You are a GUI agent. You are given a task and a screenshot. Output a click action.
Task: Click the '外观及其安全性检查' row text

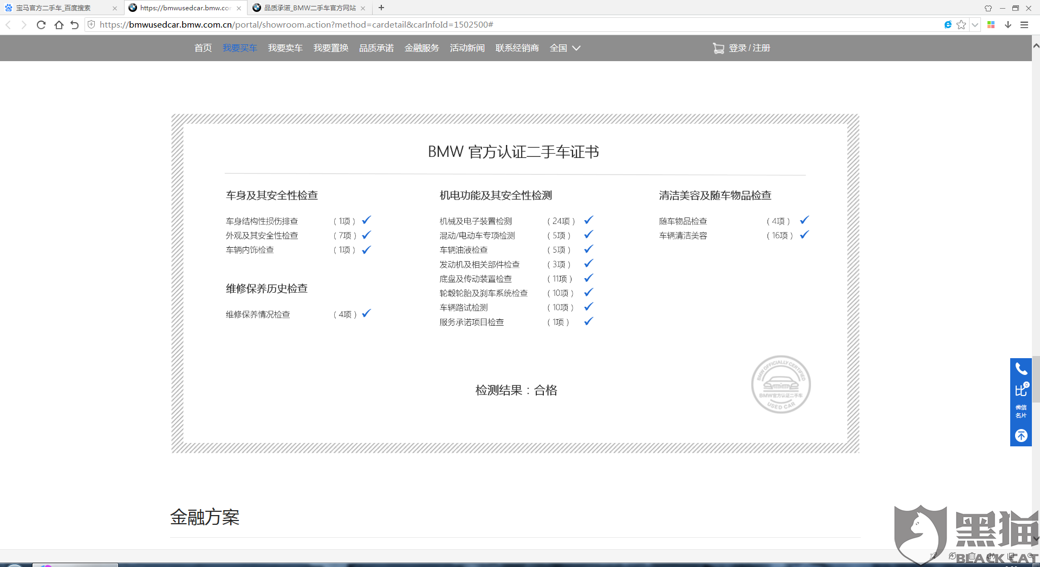coord(262,235)
